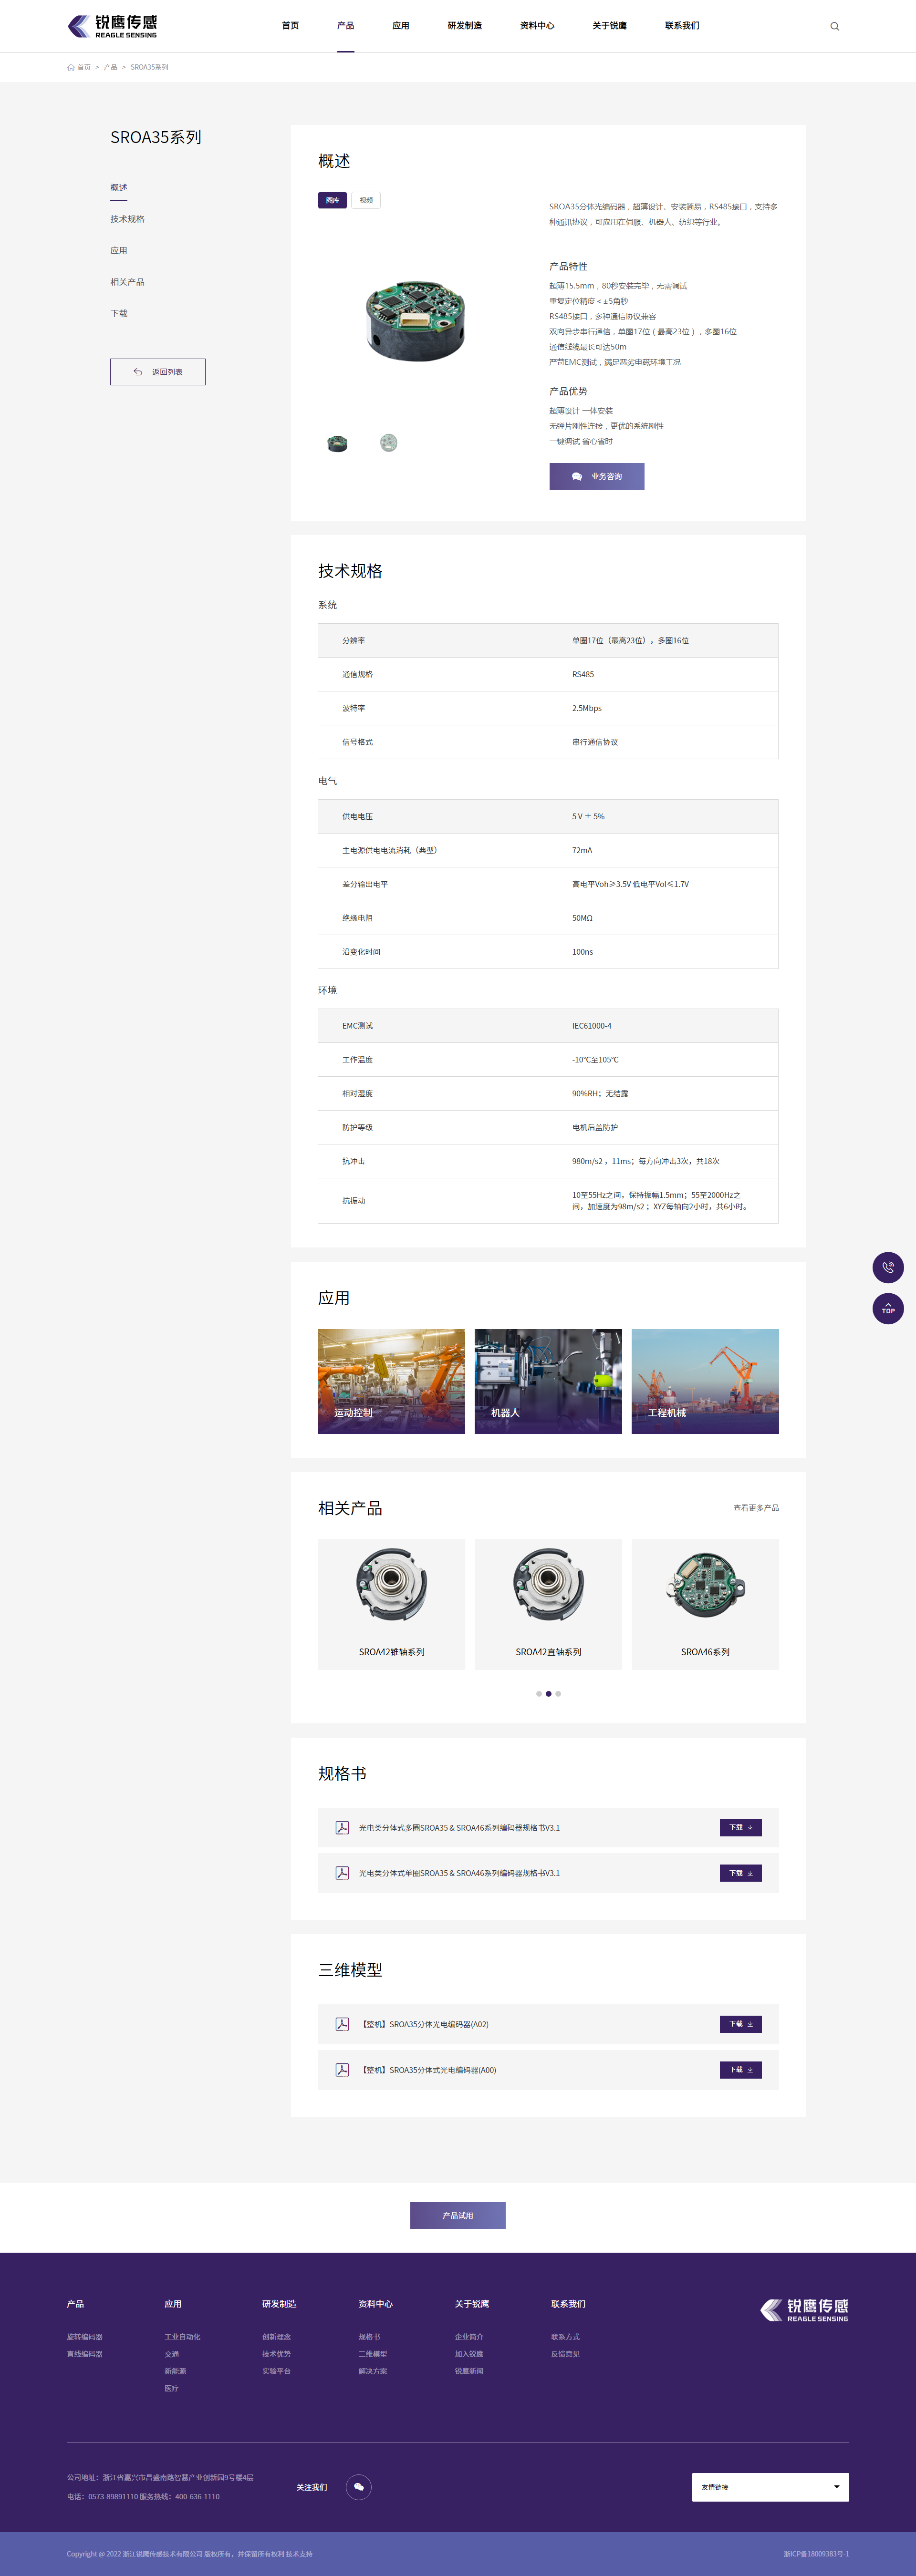Click the WeChat follow-us icon

(358, 2486)
